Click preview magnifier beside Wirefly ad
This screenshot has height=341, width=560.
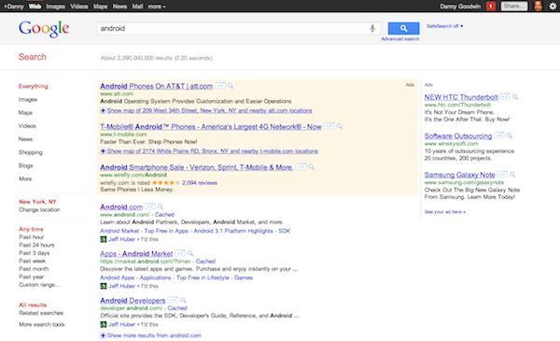click(x=312, y=167)
